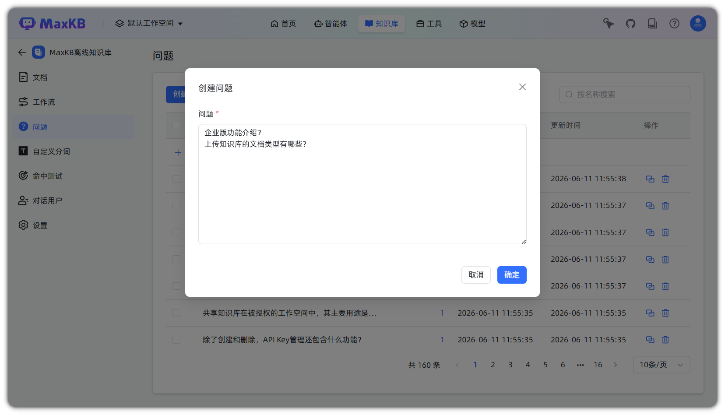The height and width of the screenshot is (415, 725).
Task: Delete the row updated at 11:55:38
Action: pyautogui.click(x=665, y=179)
